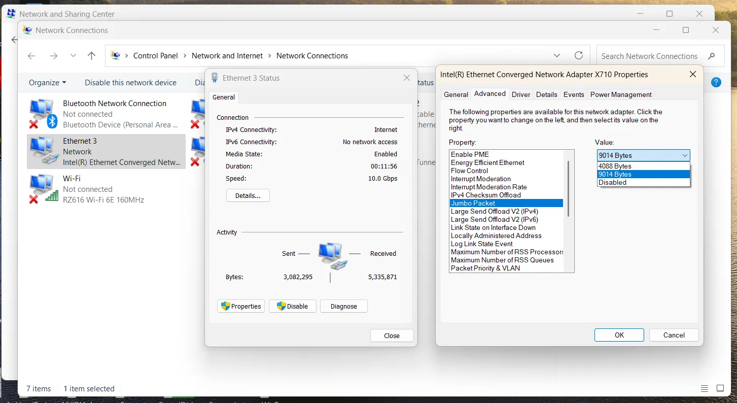The height and width of the screenshot is (403, 737).
Task: Close the Ethernet 3 Status dialog with X
Action: point(406,78)
